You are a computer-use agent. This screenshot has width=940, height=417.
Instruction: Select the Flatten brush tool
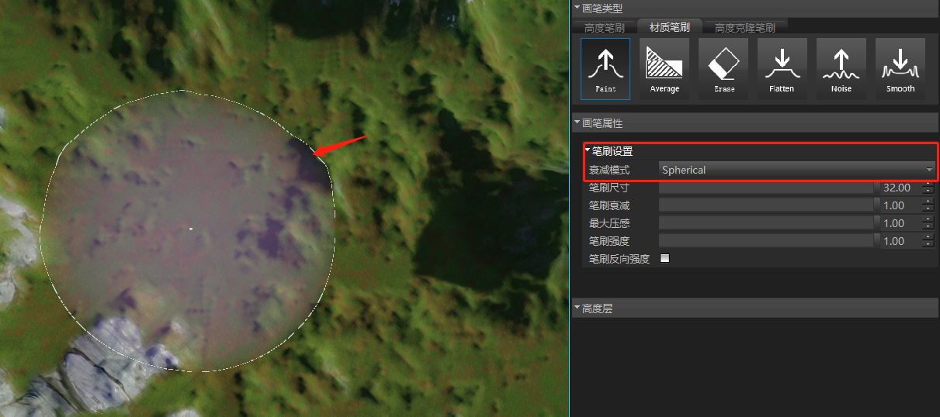click(x=782, y=69)
